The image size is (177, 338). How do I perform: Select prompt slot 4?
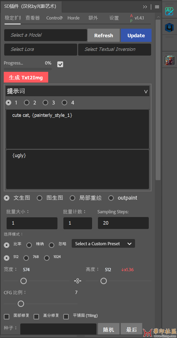(65, 103)
